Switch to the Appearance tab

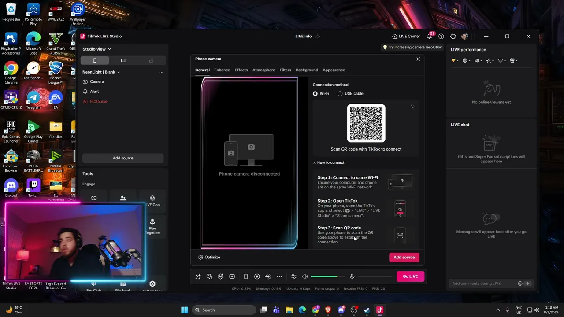pyautogui.click(x=334, y=70)
